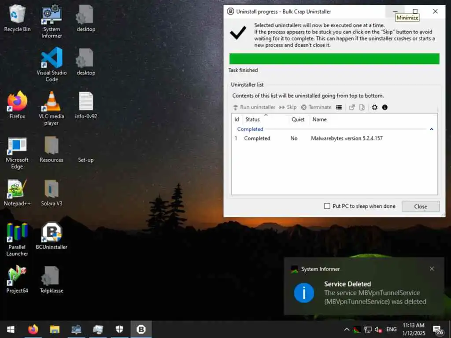Collapse the Completed group in uninstaller list
Screen dimensions: 451x338
[x=432, y=129]
